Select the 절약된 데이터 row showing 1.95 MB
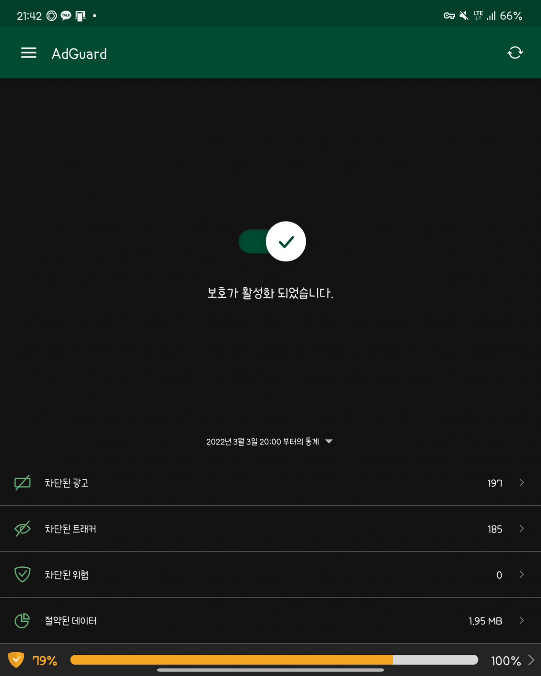The image size is (541, 676). [270, 621]
